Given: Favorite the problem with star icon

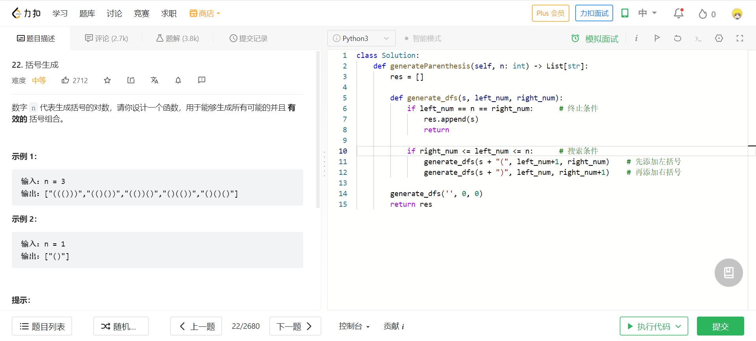Looking at the screenshot, I should (x=107, y=80).
